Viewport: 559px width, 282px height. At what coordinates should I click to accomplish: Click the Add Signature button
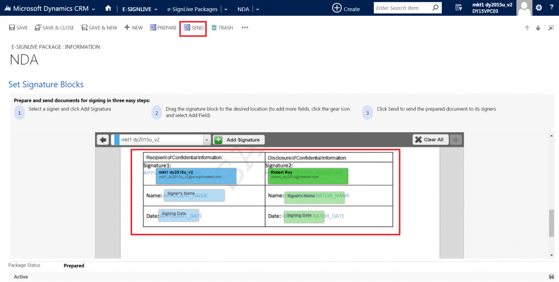pos(239,140)
